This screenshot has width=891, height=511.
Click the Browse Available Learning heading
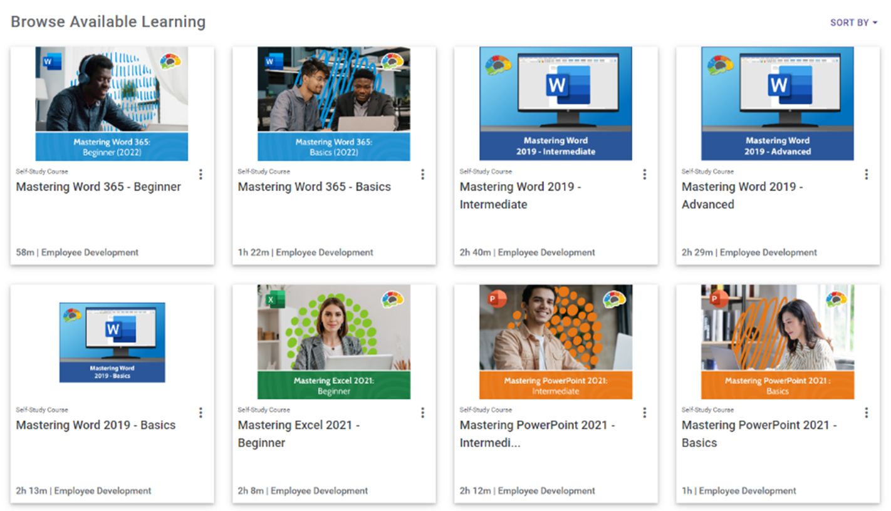(x=108, y=22)
